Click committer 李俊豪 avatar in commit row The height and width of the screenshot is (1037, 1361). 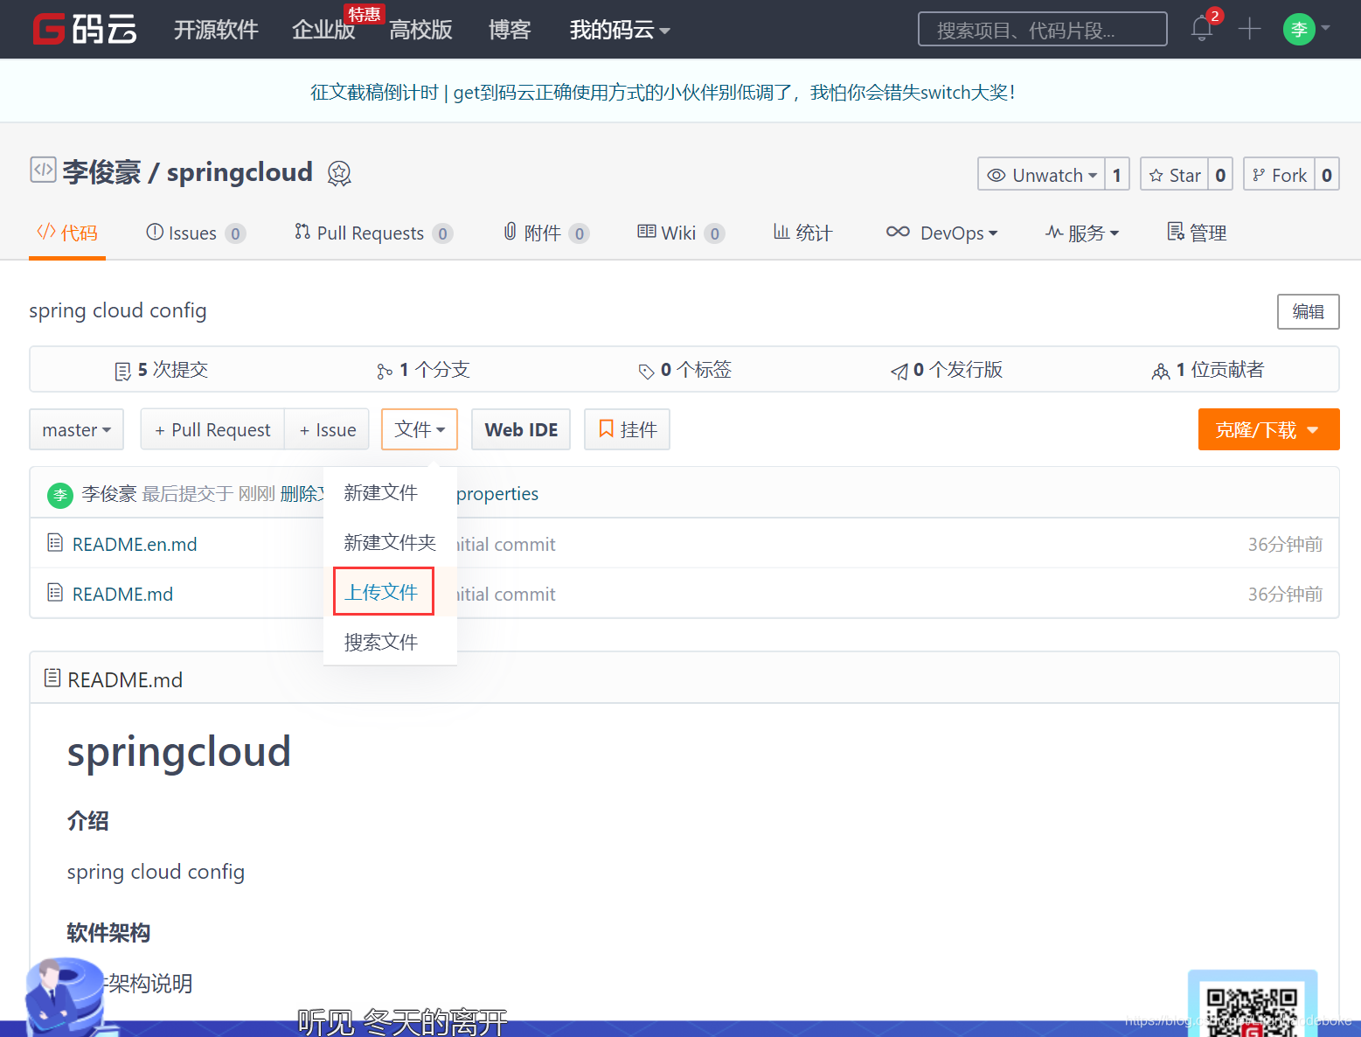coord(60,495)
